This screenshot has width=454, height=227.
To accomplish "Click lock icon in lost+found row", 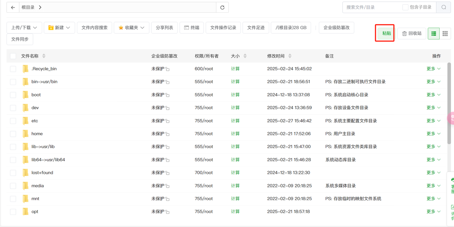I will (167, 173).
